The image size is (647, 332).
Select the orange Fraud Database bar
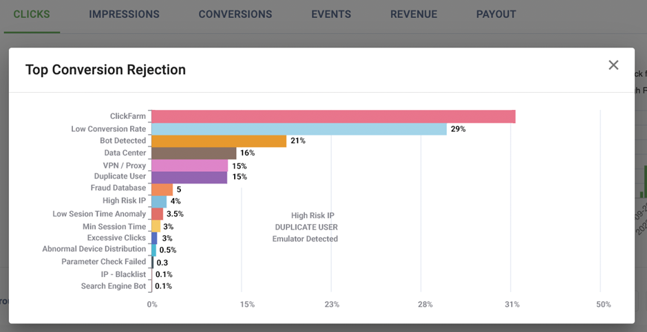coord(162,189)
